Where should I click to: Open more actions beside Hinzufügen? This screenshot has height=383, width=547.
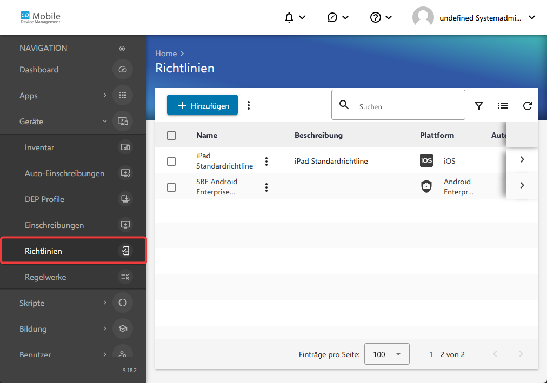click(249, 105)
